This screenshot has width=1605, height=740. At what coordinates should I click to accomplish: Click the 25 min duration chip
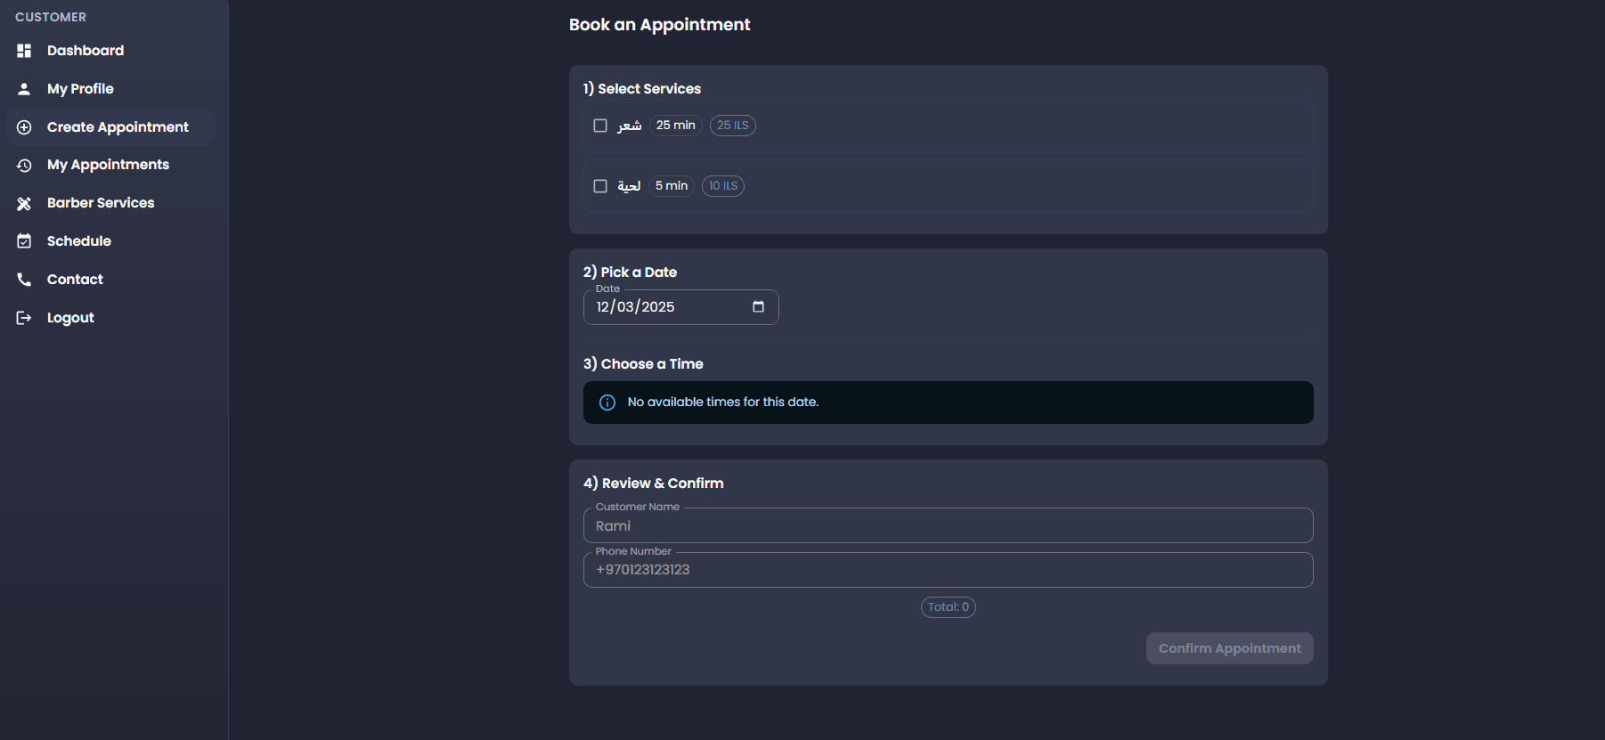[x=676, y=126]
